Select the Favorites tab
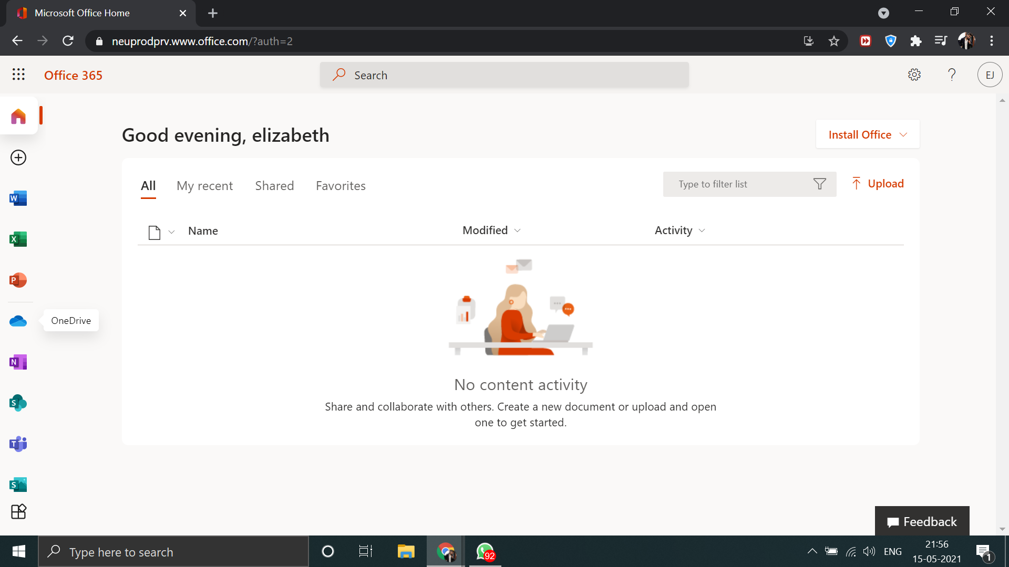Screen dimensions: 1009x567 tap(341, 186)
